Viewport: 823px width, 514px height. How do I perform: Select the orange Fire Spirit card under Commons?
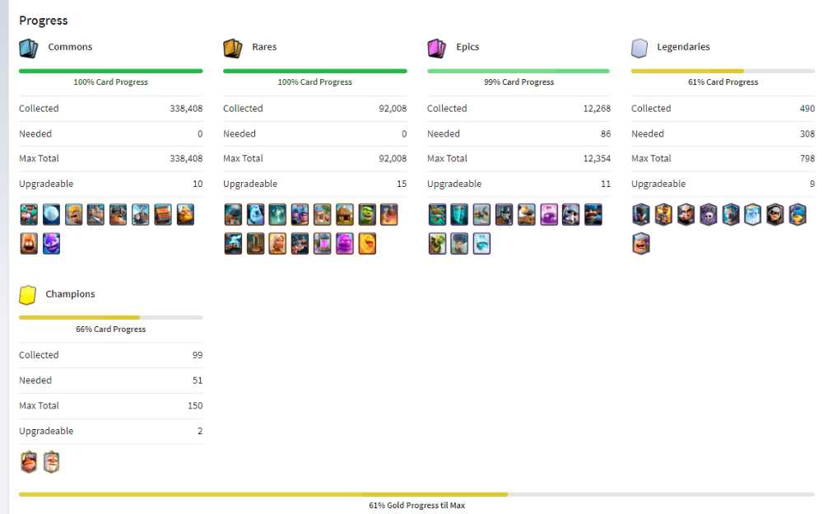coord(29,243)
